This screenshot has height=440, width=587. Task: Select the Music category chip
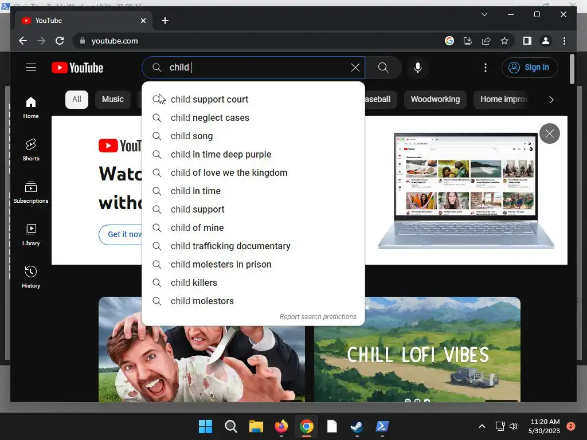click(113, 99)
